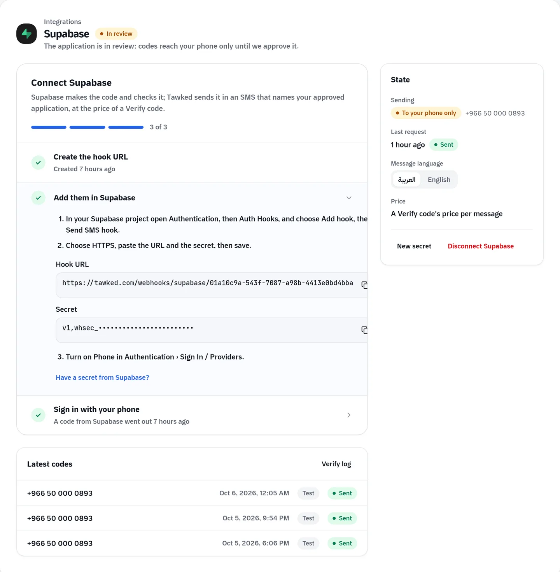
Task: Click the masked Secret field
Action: pos(212,330)
